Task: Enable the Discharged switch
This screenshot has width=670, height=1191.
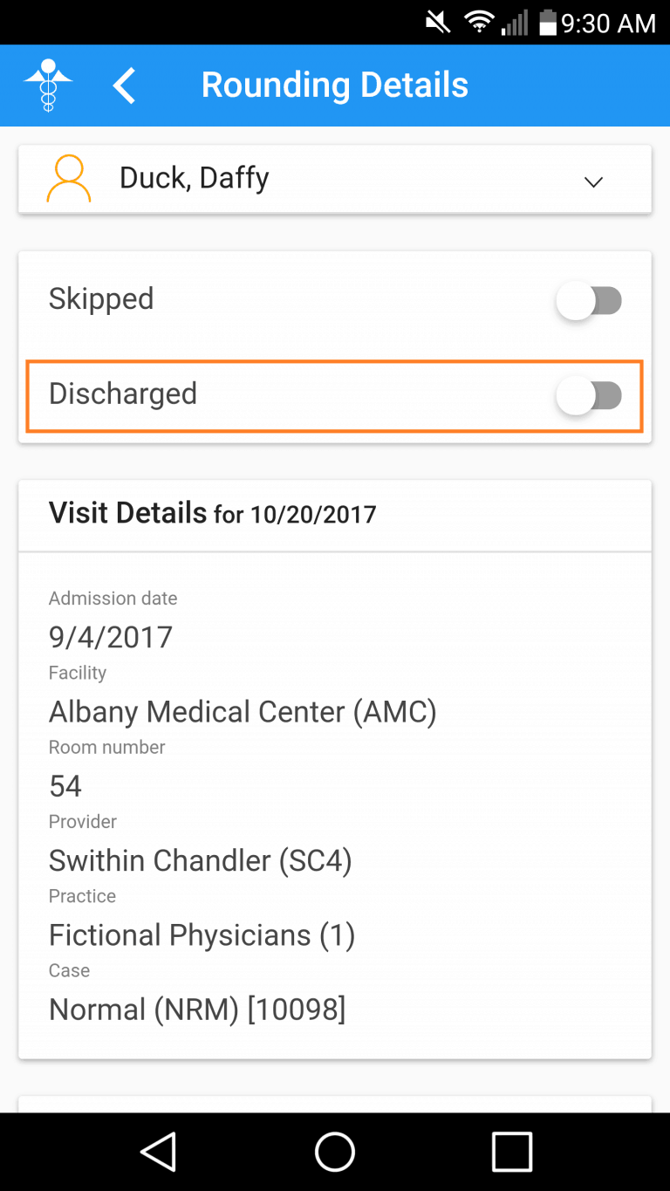Action: pyautogui.click(x=590, y=396)
